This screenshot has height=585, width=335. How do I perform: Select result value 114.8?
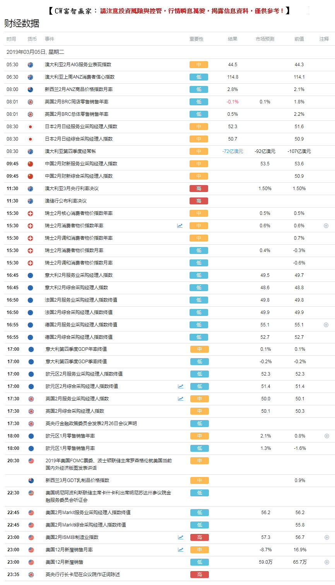click(232, 77)
